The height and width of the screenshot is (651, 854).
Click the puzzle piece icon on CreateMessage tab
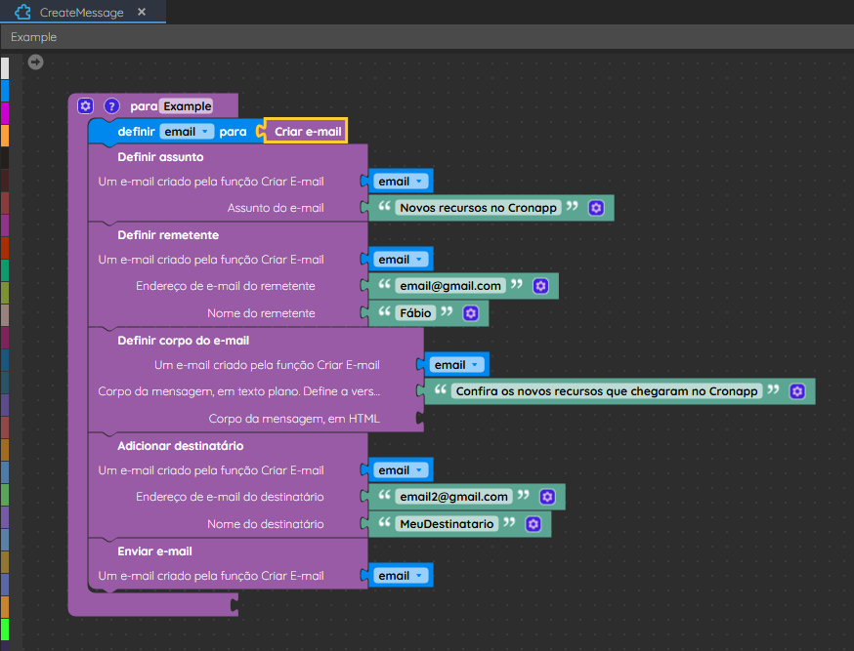22,12
